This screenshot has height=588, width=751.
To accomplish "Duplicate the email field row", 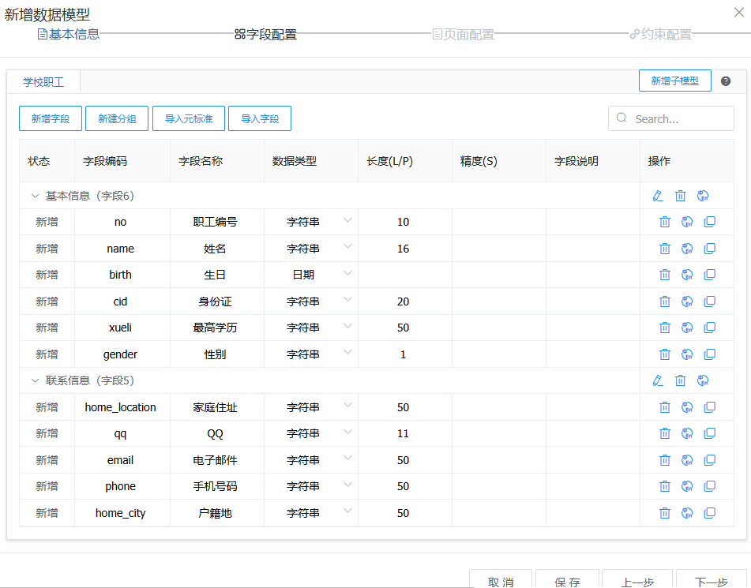I will pos(709,460).
